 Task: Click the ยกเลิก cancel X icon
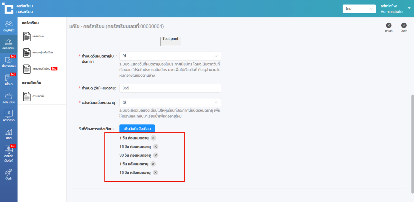pos(389,26)
